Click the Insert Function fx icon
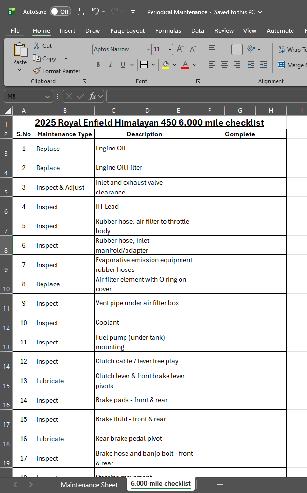 (93, 96)
